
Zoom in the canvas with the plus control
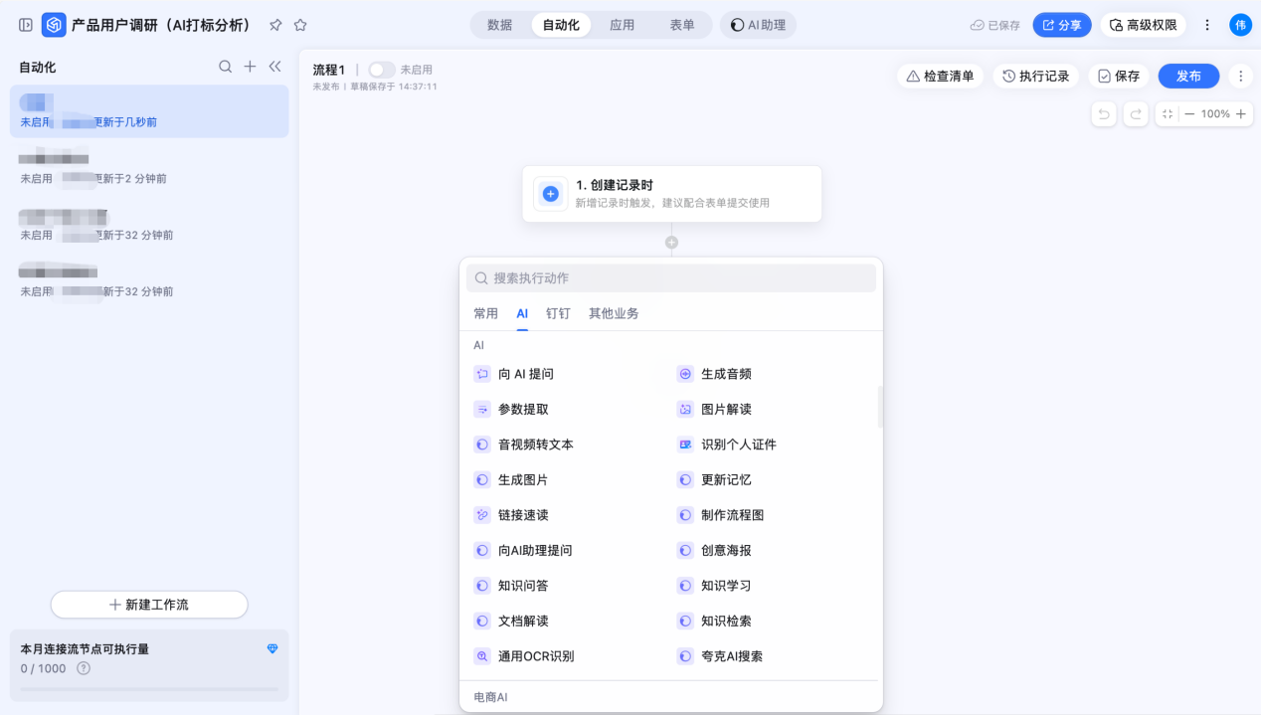1240,114
